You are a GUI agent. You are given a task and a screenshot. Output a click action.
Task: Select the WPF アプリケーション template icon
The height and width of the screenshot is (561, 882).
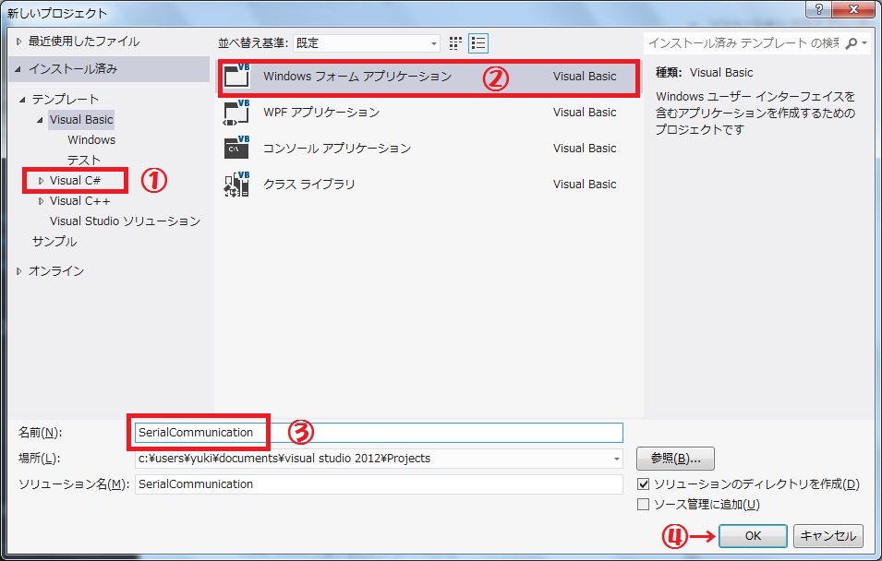(x=237, y=113)
